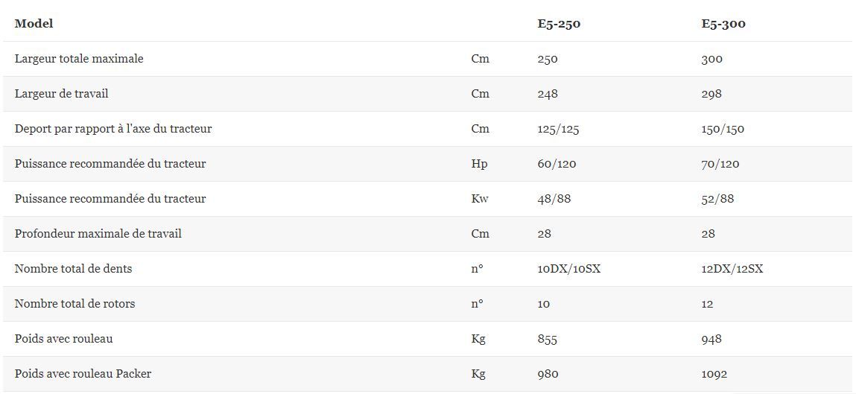
Task: Select the "Profondeur maximale de travail" label
Action: [98, 234]
